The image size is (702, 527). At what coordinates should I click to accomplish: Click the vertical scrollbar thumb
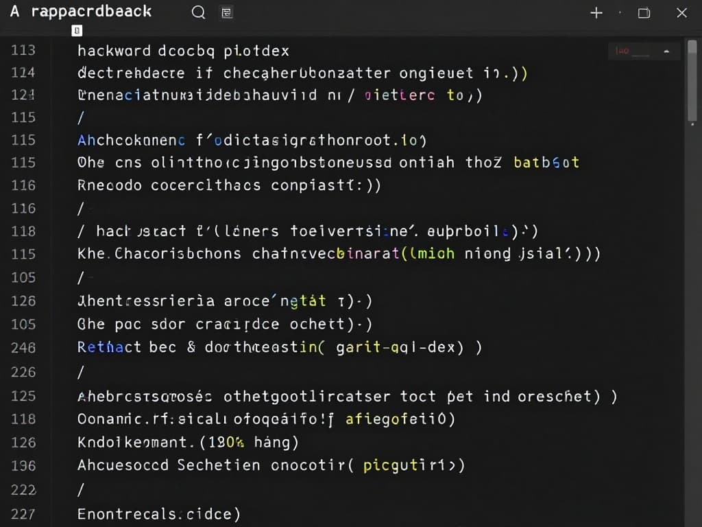point(692,81)
